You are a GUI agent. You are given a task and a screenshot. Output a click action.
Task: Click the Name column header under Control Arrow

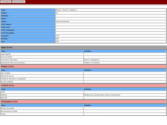[x=42, y=89]
